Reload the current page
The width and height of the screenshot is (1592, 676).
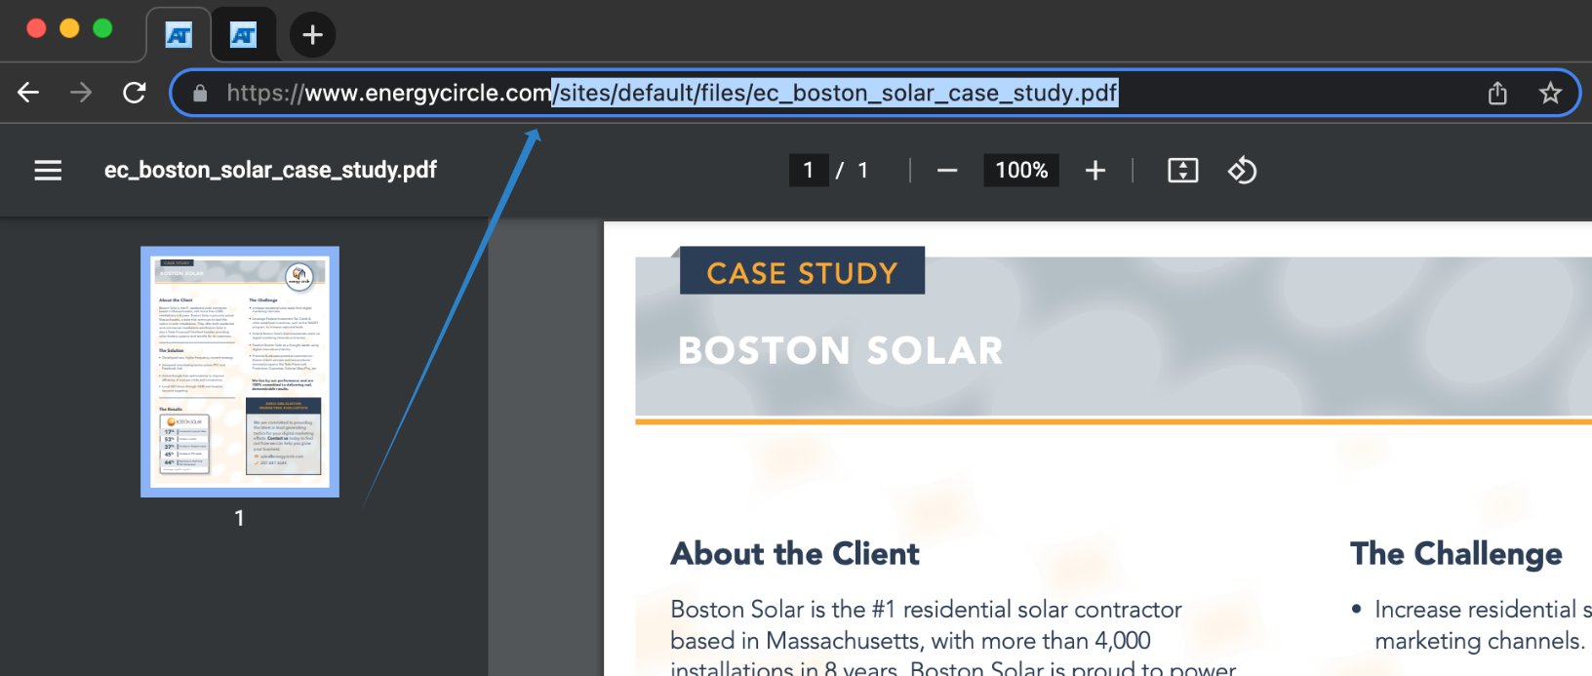click(x=135, y=93)
